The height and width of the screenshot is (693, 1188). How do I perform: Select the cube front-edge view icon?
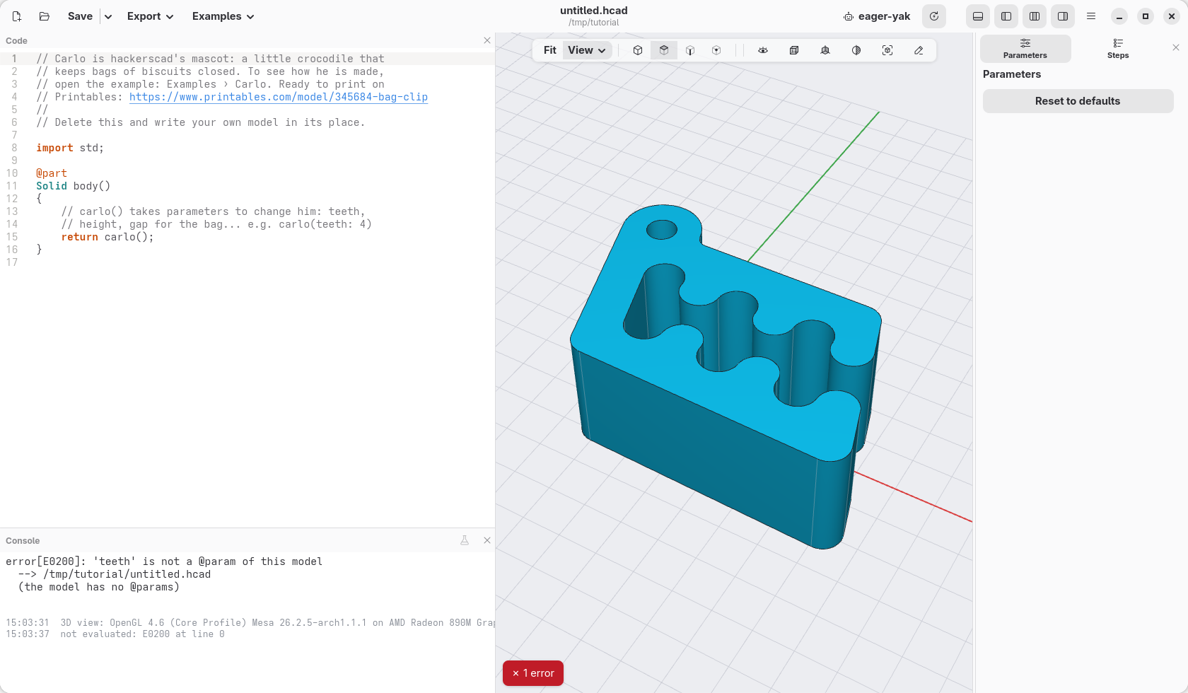[690, 50]
